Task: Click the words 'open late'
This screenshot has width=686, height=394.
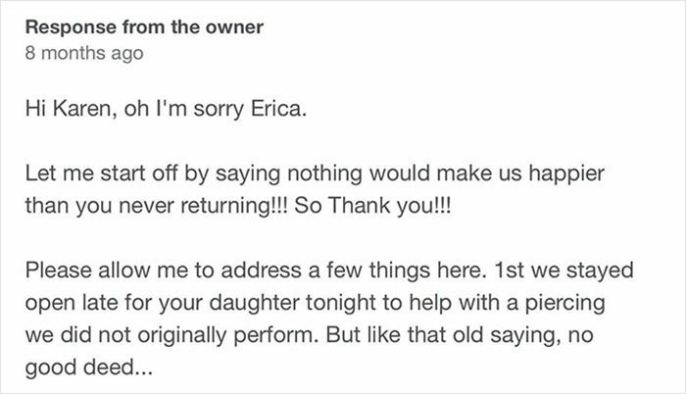Action: (x=72, y=304)
